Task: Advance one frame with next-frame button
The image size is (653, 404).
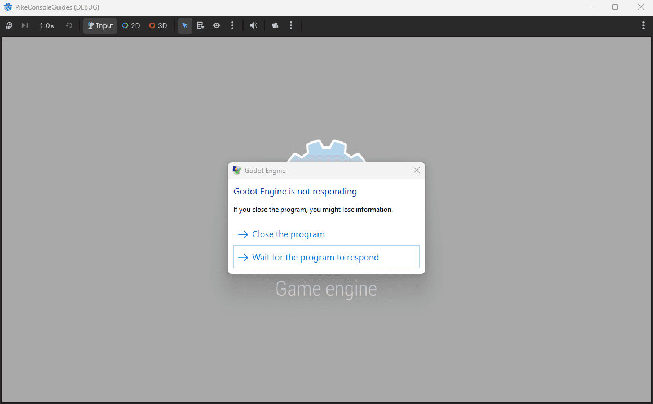Action: [x=25, y=25]
